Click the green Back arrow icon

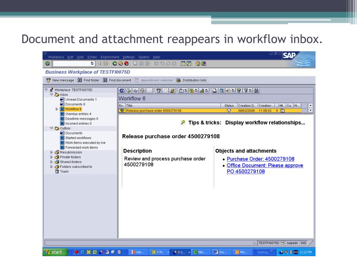114,64
